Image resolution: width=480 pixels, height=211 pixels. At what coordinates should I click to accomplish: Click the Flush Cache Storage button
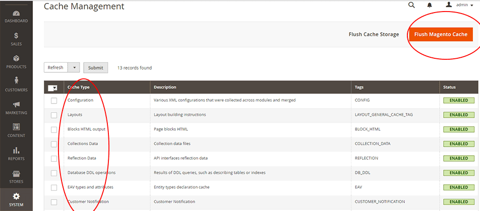pos(374,35)
